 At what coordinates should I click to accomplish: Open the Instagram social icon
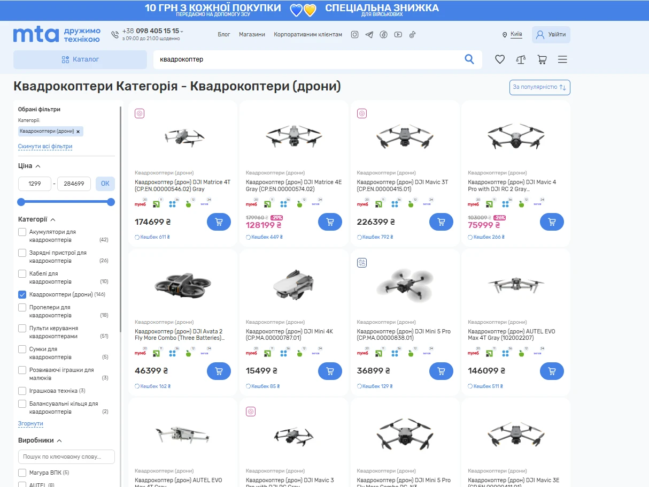point(354,35)
